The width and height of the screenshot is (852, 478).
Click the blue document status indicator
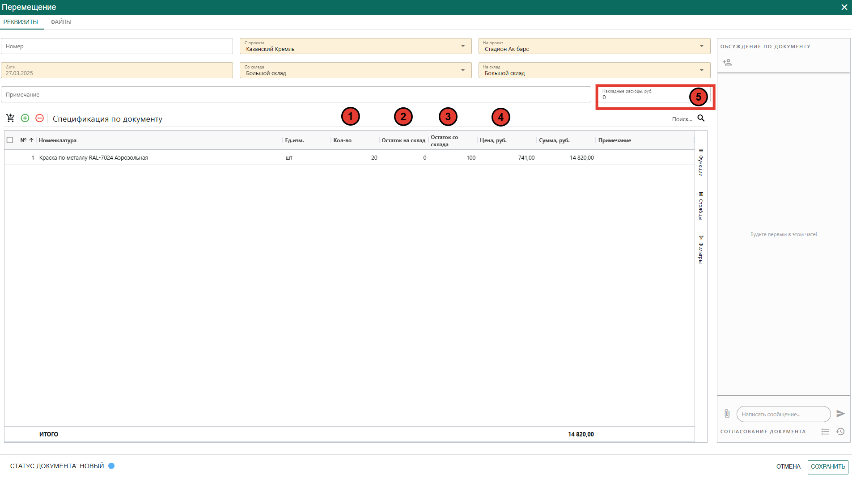click(x=111, y=466)
